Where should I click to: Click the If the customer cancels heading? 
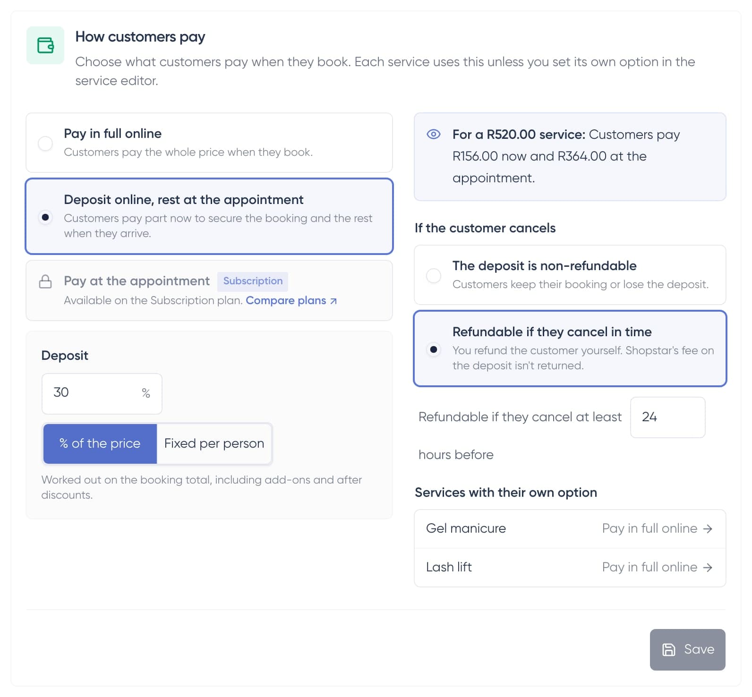485,228
